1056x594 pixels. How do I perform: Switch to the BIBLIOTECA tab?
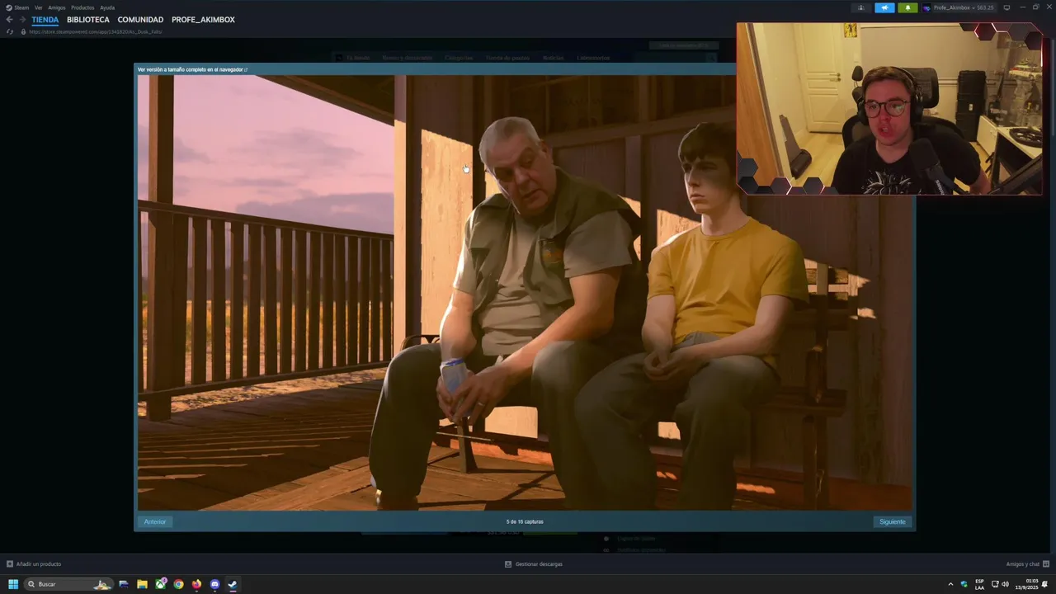coord(88,20)
